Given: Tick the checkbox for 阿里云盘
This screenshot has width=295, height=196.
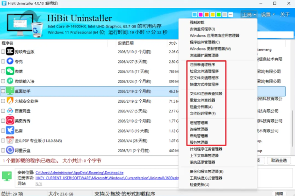Looking at the screenshot, I should 3,150.
